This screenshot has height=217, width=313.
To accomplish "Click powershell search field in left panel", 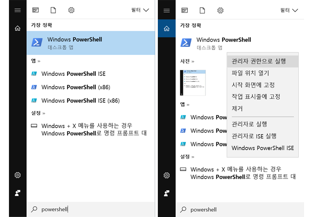I will point(91,209).
